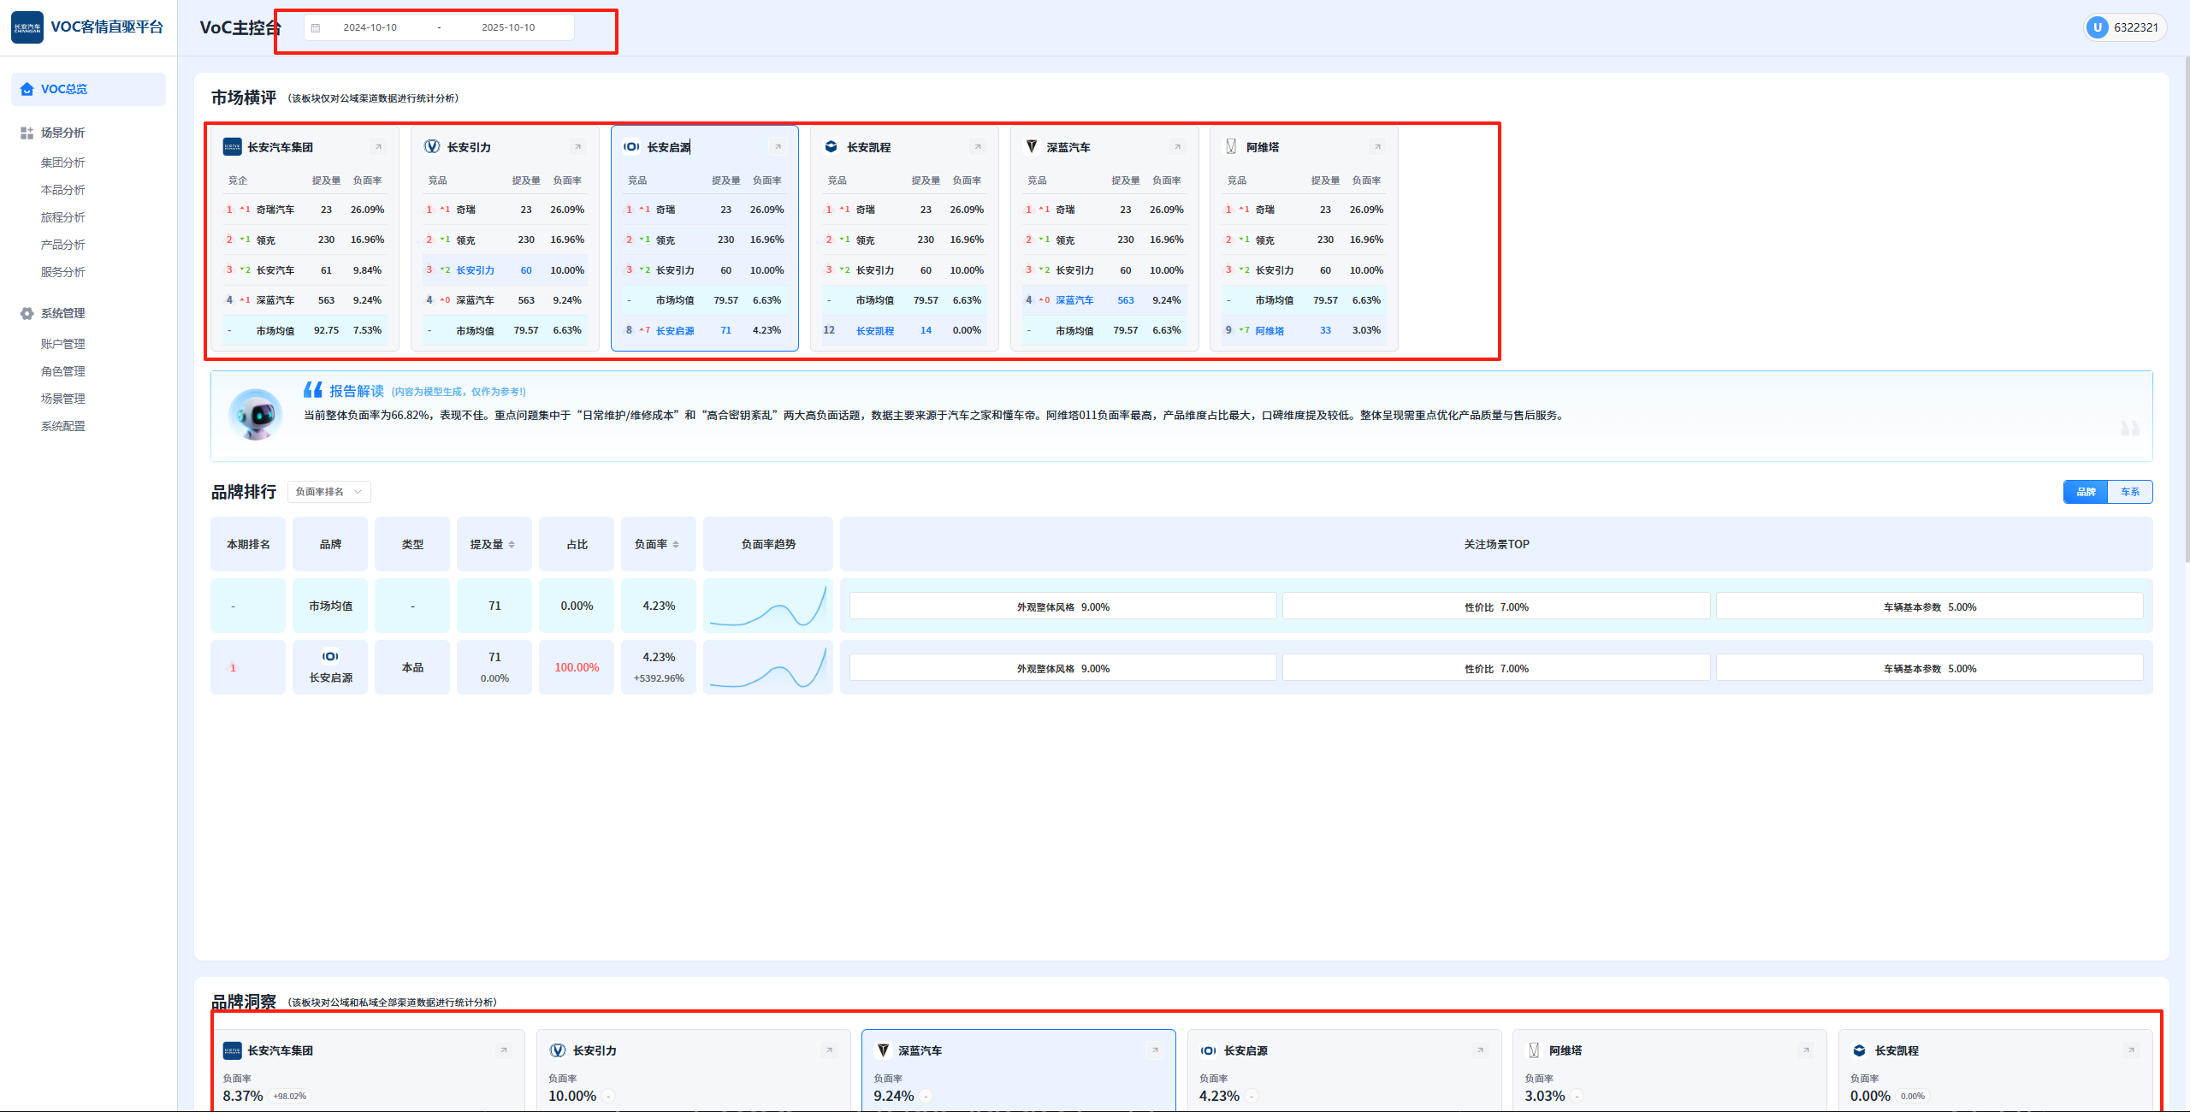
Task: Open 产品分析 in sidebar menu
Action: [x=63, y=245]
